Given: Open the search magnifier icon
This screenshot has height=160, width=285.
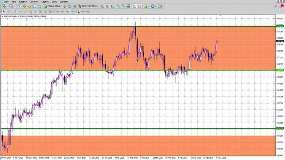Looking at the screenshot, I should (276, 6).
